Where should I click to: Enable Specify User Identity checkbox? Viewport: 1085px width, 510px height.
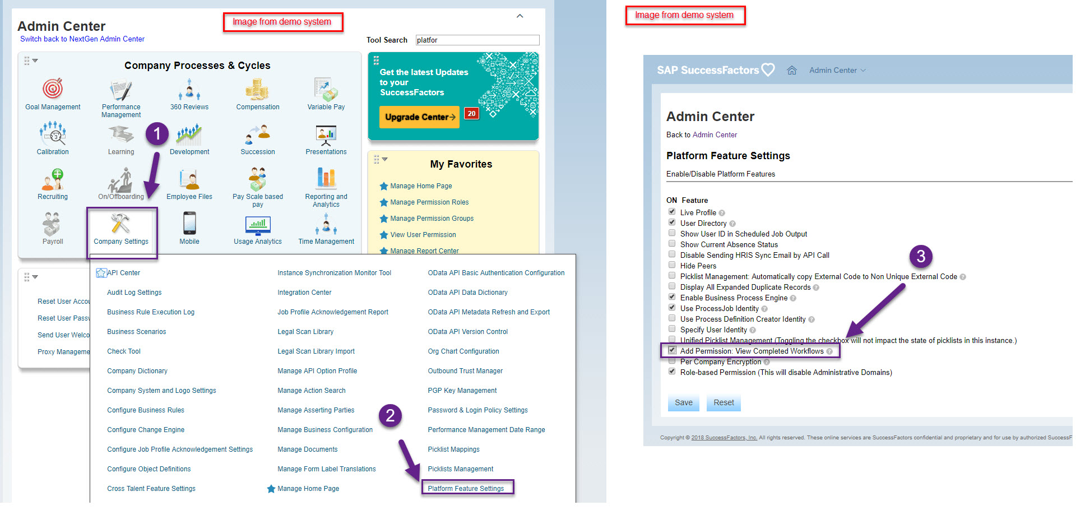(672, 329)
